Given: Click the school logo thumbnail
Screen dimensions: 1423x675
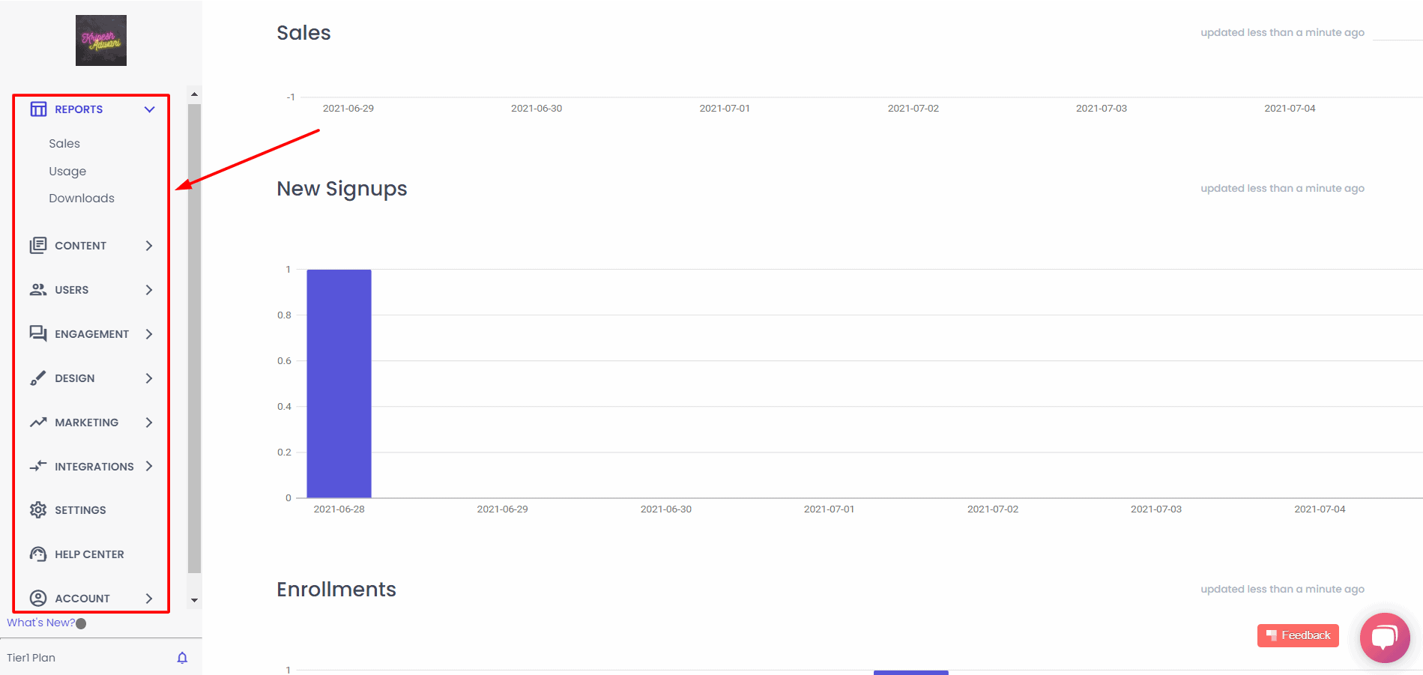Looking at the screenshot, I should pyautogui.click(x=101, y=40).
